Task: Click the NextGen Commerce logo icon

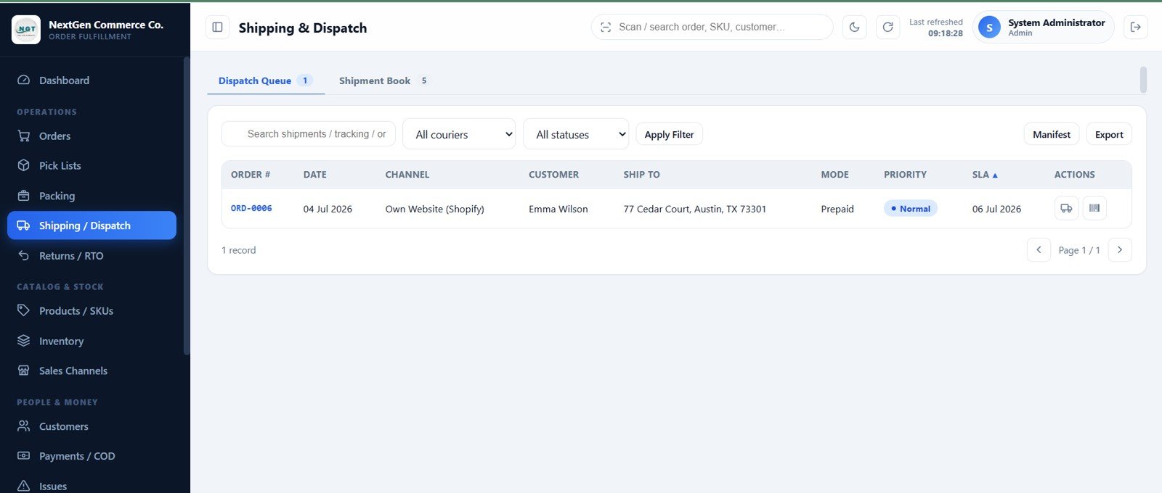Action: (x=26, y=30)
